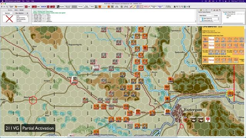The image size is (246, 138).
Task: Click the red box toolbar icon
Action: coord(141,7)
